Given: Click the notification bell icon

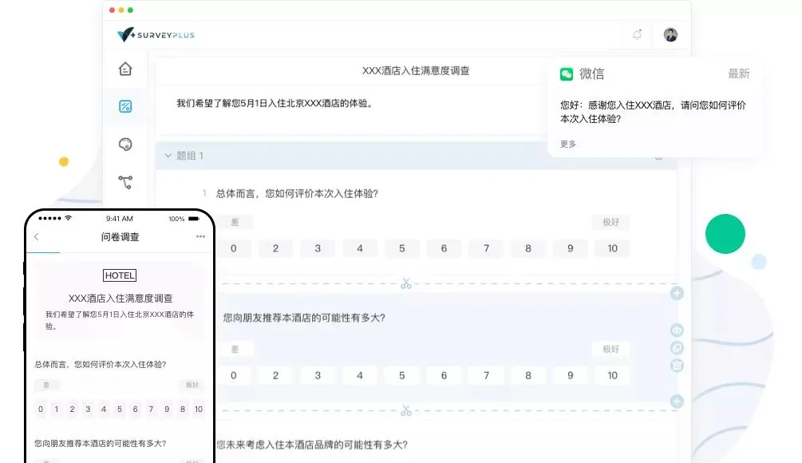Looking at the screenshot, I should [x=637, y=35].
